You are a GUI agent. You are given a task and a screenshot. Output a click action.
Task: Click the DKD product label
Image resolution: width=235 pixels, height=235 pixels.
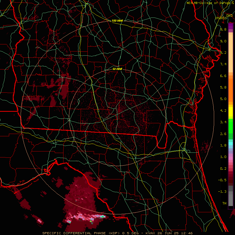(229, 16)
